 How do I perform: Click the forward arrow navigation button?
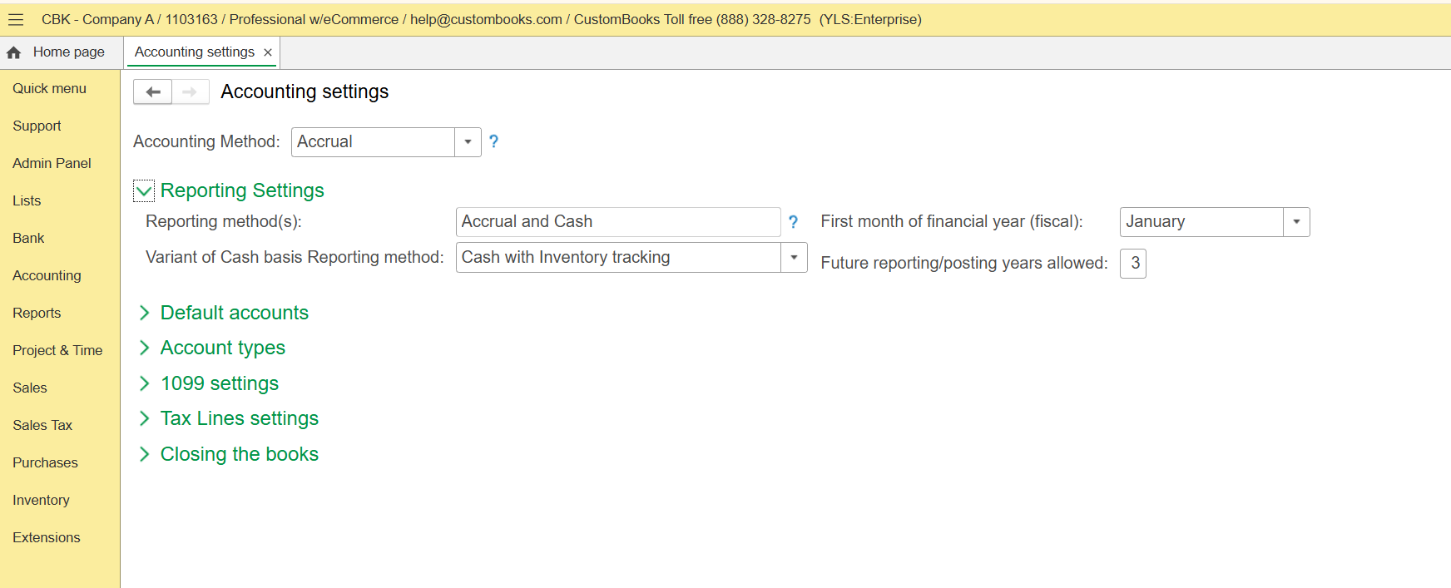190,91
